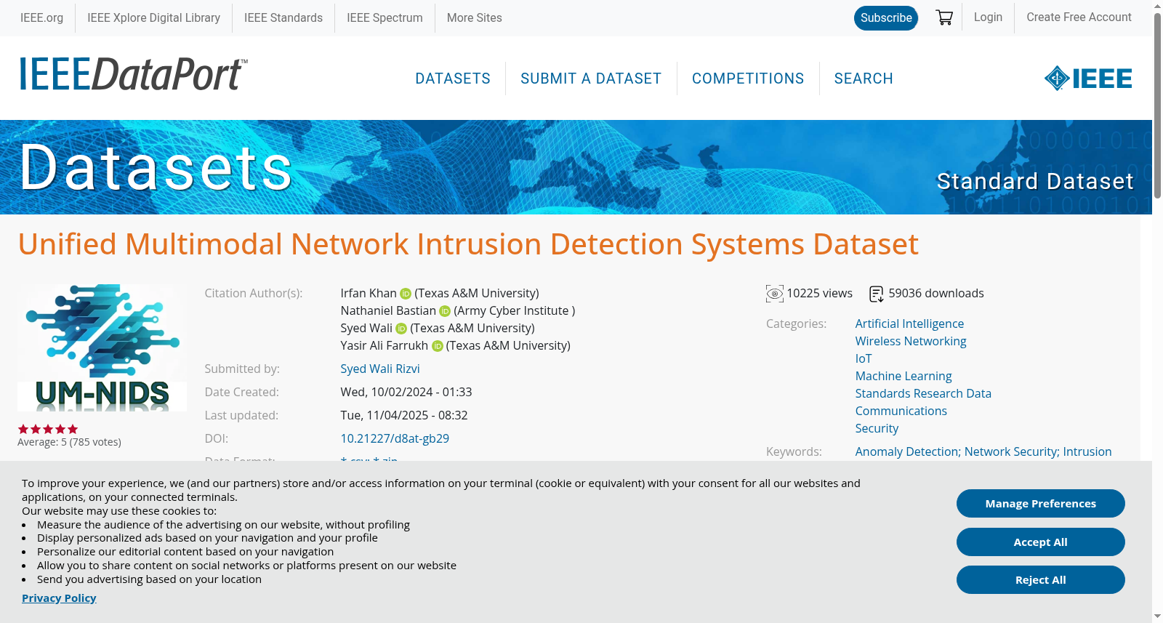Open DOI link 10.21227/d8at-gb29

coord(395,438)
